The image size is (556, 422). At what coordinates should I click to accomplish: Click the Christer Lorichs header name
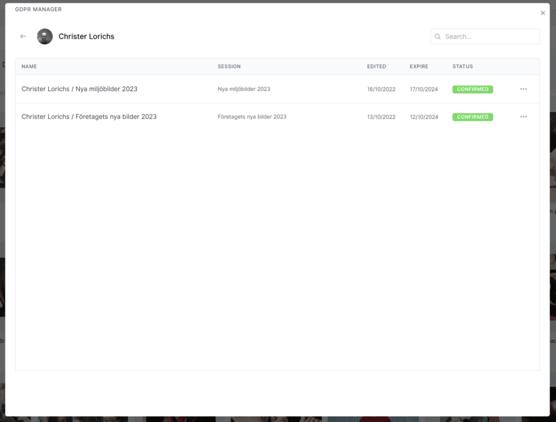tap(86, 36)
